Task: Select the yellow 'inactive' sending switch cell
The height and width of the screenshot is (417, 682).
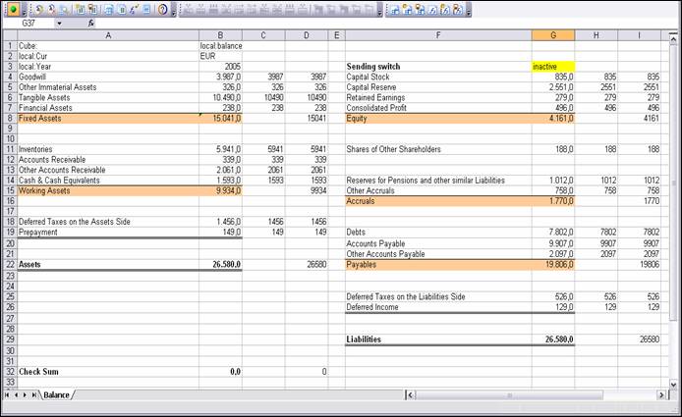Action: tap(552, 67)
